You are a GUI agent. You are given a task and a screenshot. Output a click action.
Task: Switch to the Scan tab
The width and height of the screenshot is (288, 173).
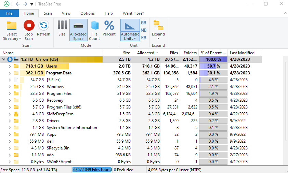[x=48, y=13]
